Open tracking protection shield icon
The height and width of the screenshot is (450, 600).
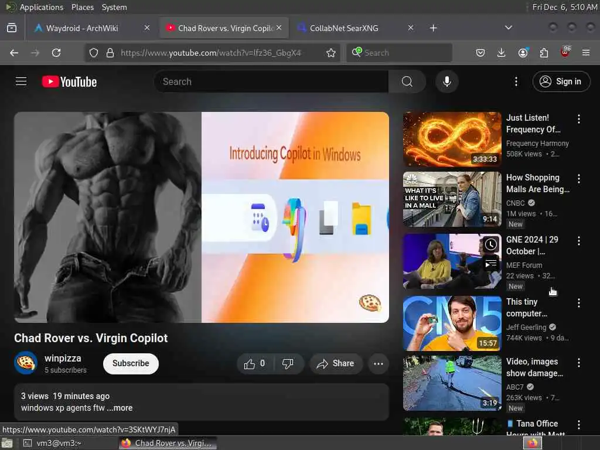point(94,53)
